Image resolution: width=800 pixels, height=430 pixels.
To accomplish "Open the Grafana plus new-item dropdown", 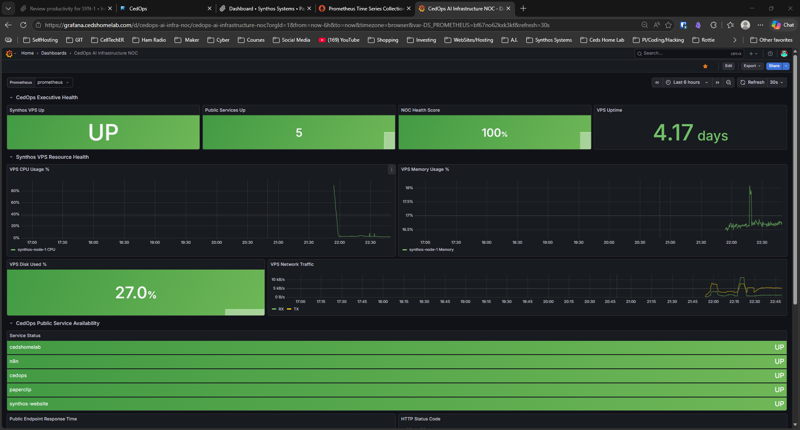I will pyautogui.click(x=753, y=53).
